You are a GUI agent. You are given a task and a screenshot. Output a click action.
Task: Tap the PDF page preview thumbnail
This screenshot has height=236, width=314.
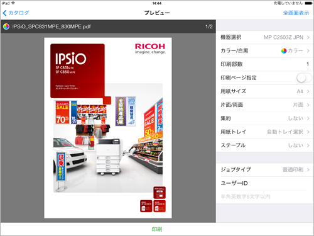[x=108, y=128]
